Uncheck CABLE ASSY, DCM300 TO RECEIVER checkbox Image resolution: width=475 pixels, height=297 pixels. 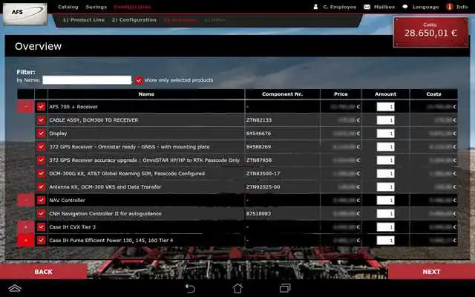point(42,120)
